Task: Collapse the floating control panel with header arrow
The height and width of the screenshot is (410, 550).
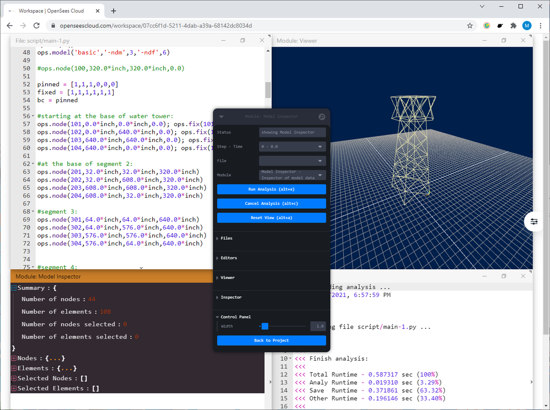Action: coord(221,117)
